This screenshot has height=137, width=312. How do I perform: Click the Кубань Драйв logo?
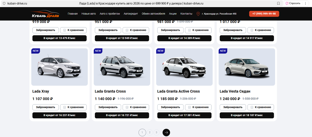tap(45, 14)
